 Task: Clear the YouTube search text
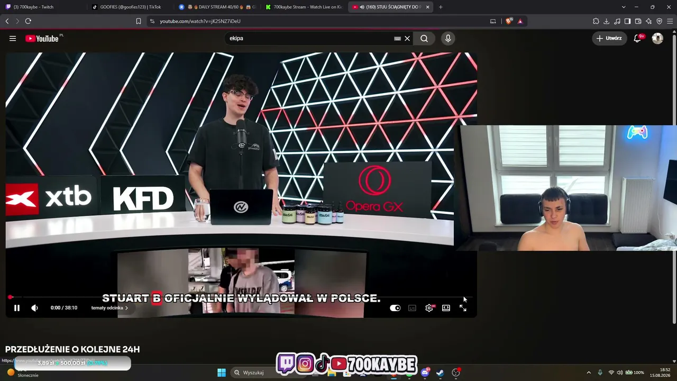[x=407, y=38]
